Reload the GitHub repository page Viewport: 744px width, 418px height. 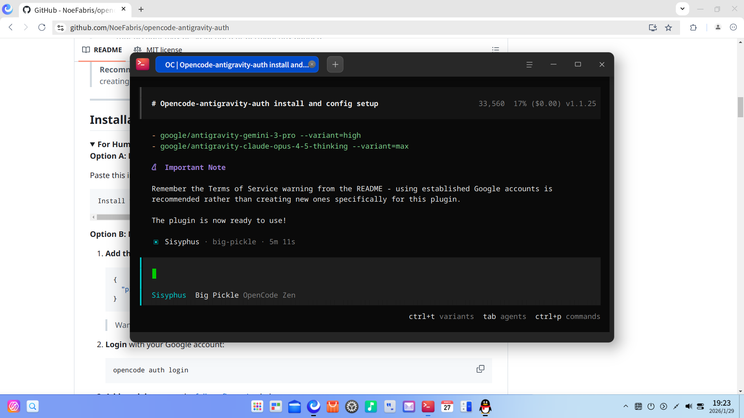[x=41, y=27]
